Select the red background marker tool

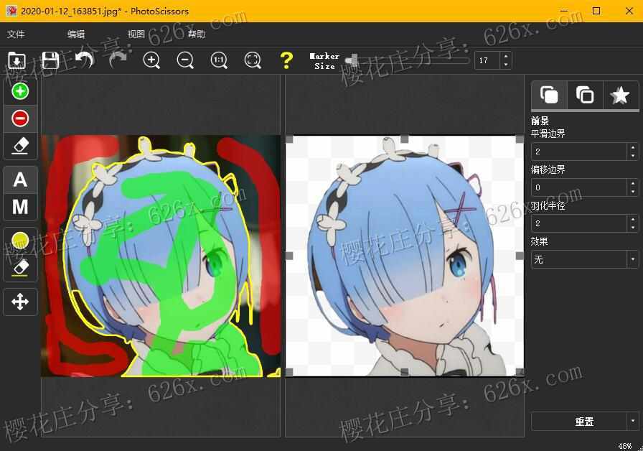click(20, 118)
